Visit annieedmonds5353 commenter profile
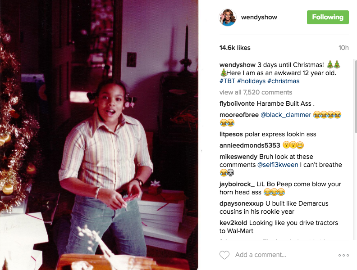The image size is (357, 270). point(250,145)
